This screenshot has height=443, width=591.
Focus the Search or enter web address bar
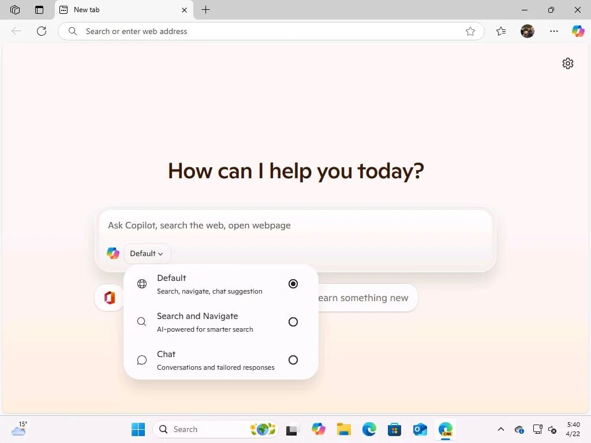pyautogui.click(x=271, y=31)
